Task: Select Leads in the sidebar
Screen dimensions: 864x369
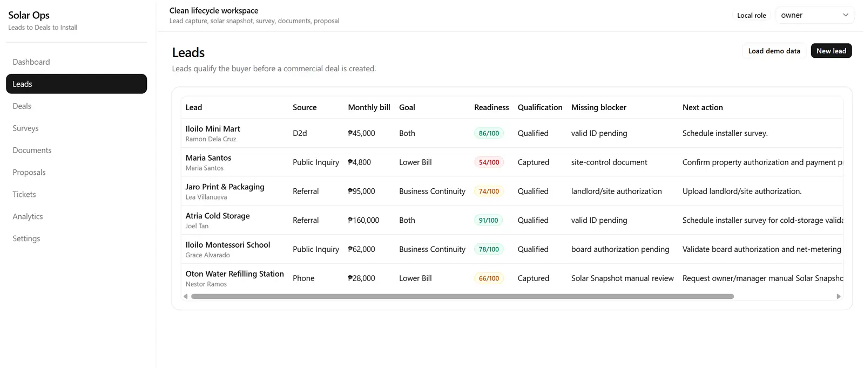Action: 76,84
